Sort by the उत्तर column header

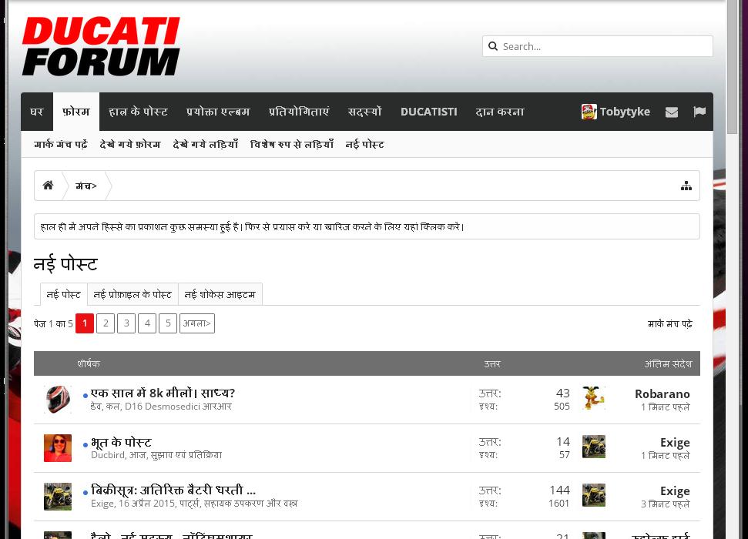[492, 363]
